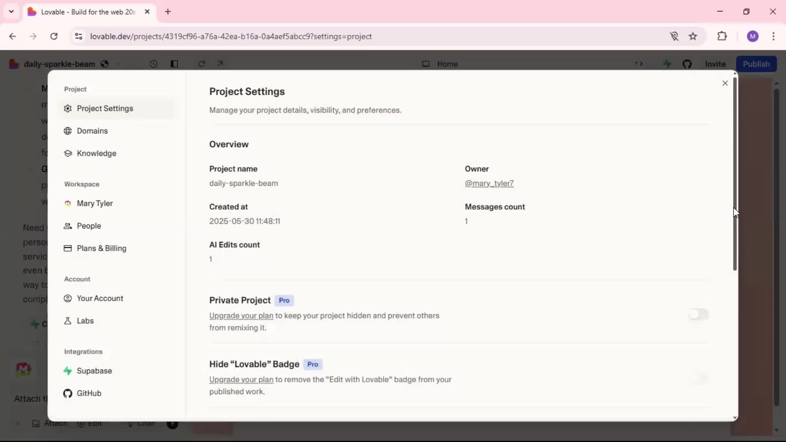
Task: Toggle the Hide Lovable Badge switch
Action: [x=698, y=378]
